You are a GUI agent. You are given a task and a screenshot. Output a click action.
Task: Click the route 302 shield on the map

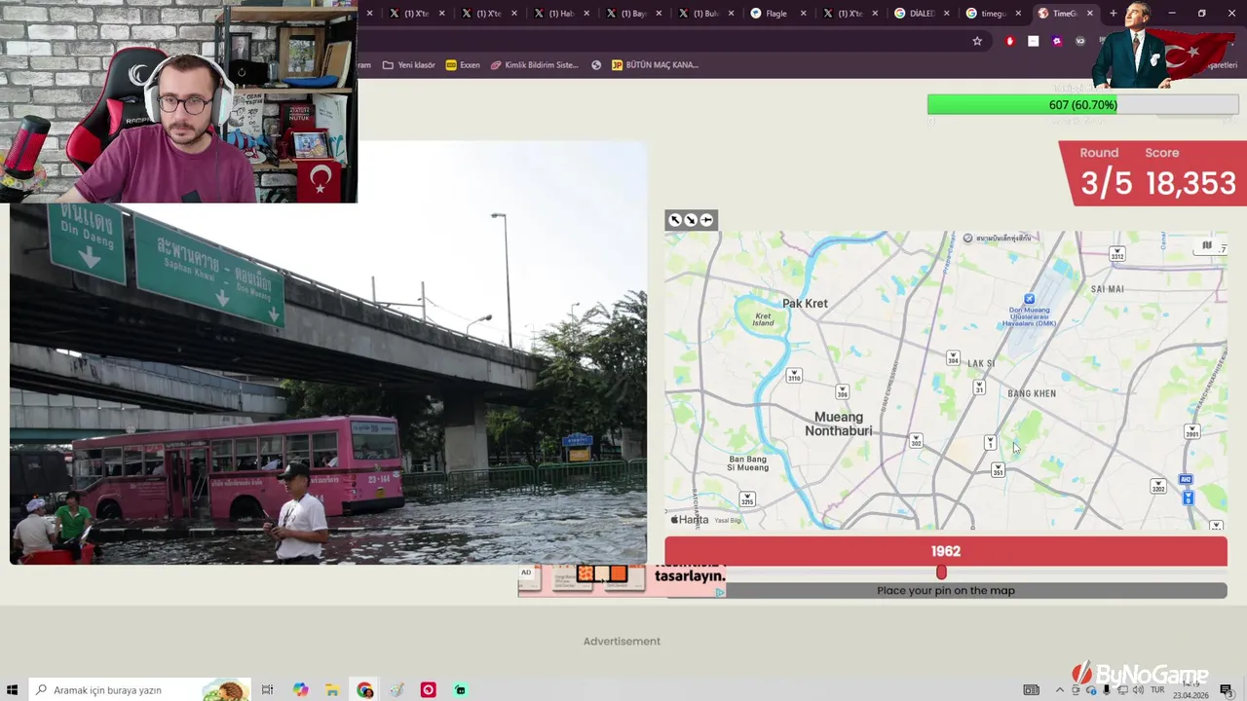915,441
